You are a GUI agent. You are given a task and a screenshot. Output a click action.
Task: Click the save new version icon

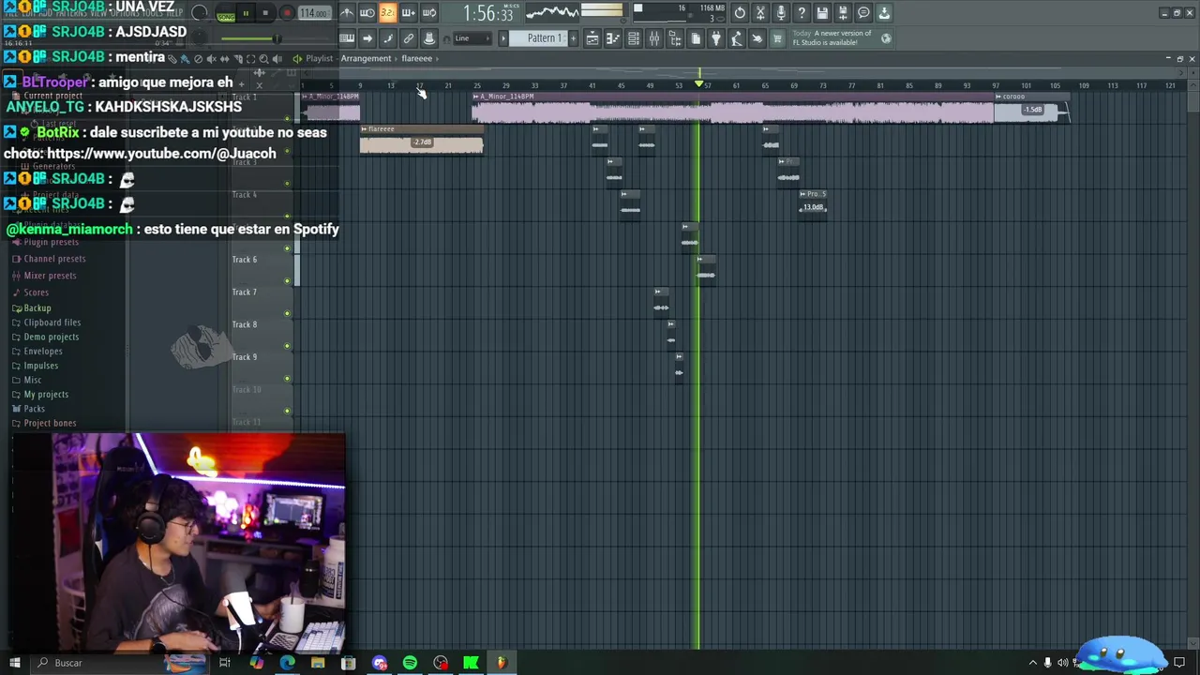[x=843, y=13]
